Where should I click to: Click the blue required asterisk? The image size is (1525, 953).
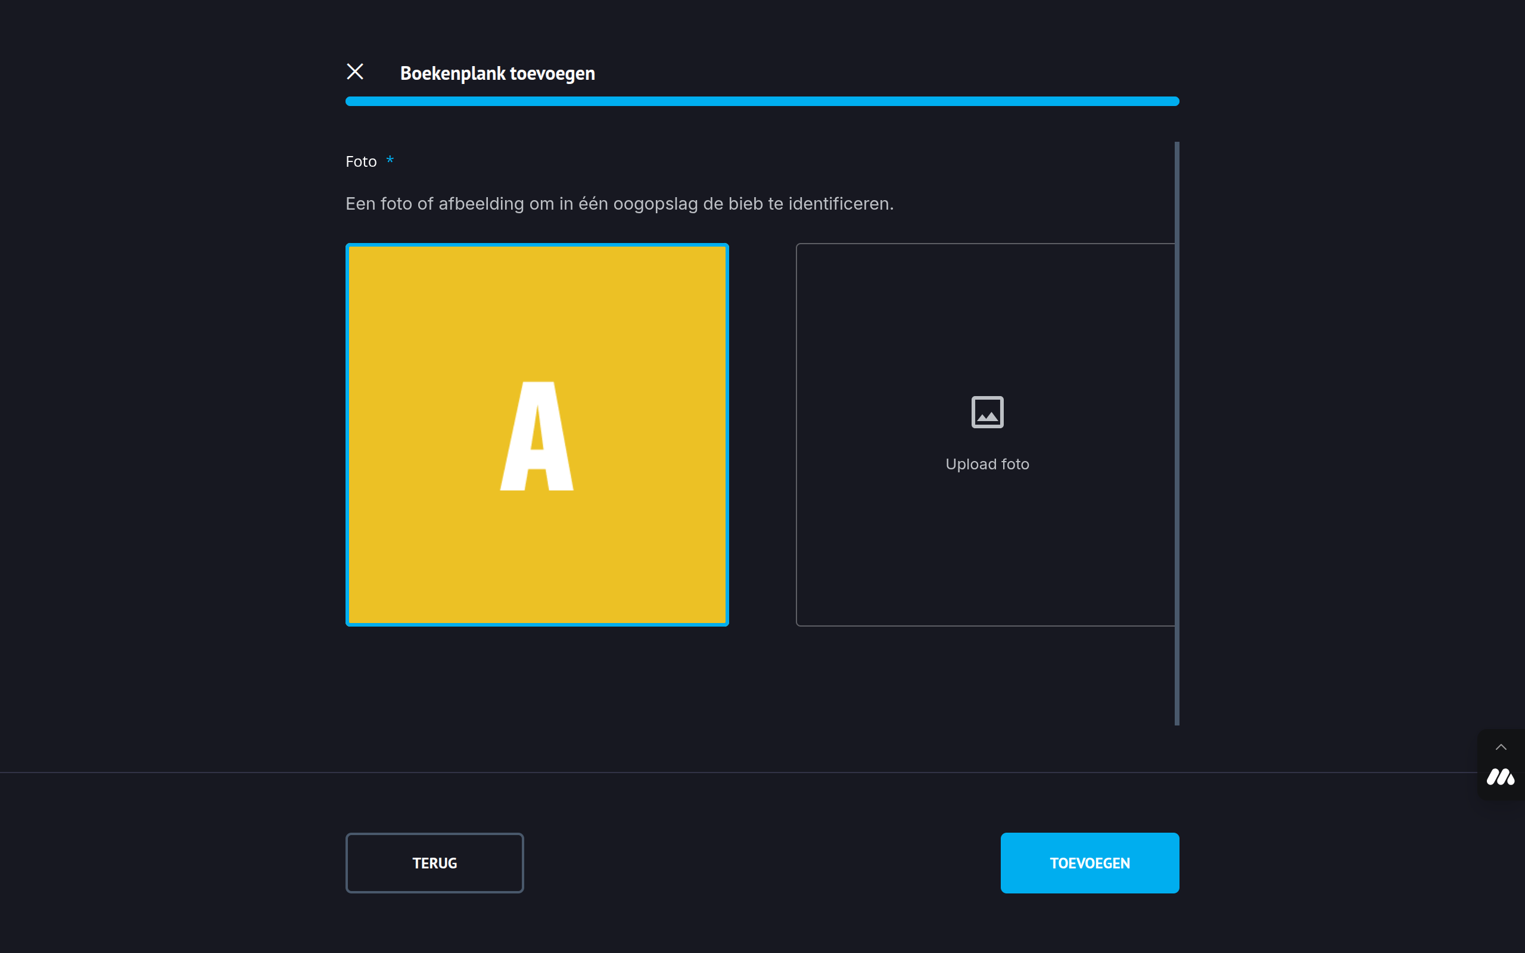point(390,160)
